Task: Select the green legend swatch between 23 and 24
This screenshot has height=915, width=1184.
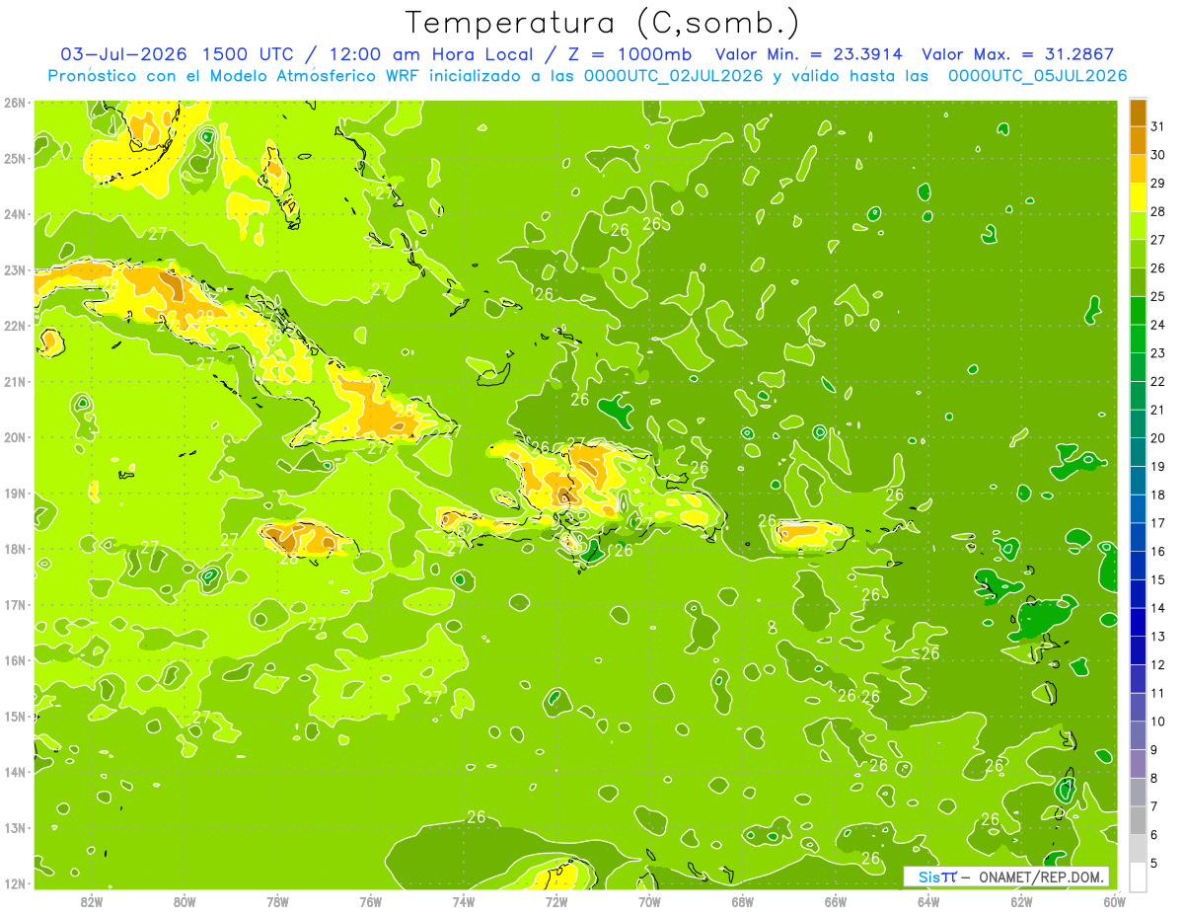Action: (1138, 339)
